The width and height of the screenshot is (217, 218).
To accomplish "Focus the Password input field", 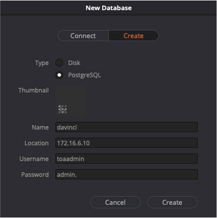I will 127,174.
